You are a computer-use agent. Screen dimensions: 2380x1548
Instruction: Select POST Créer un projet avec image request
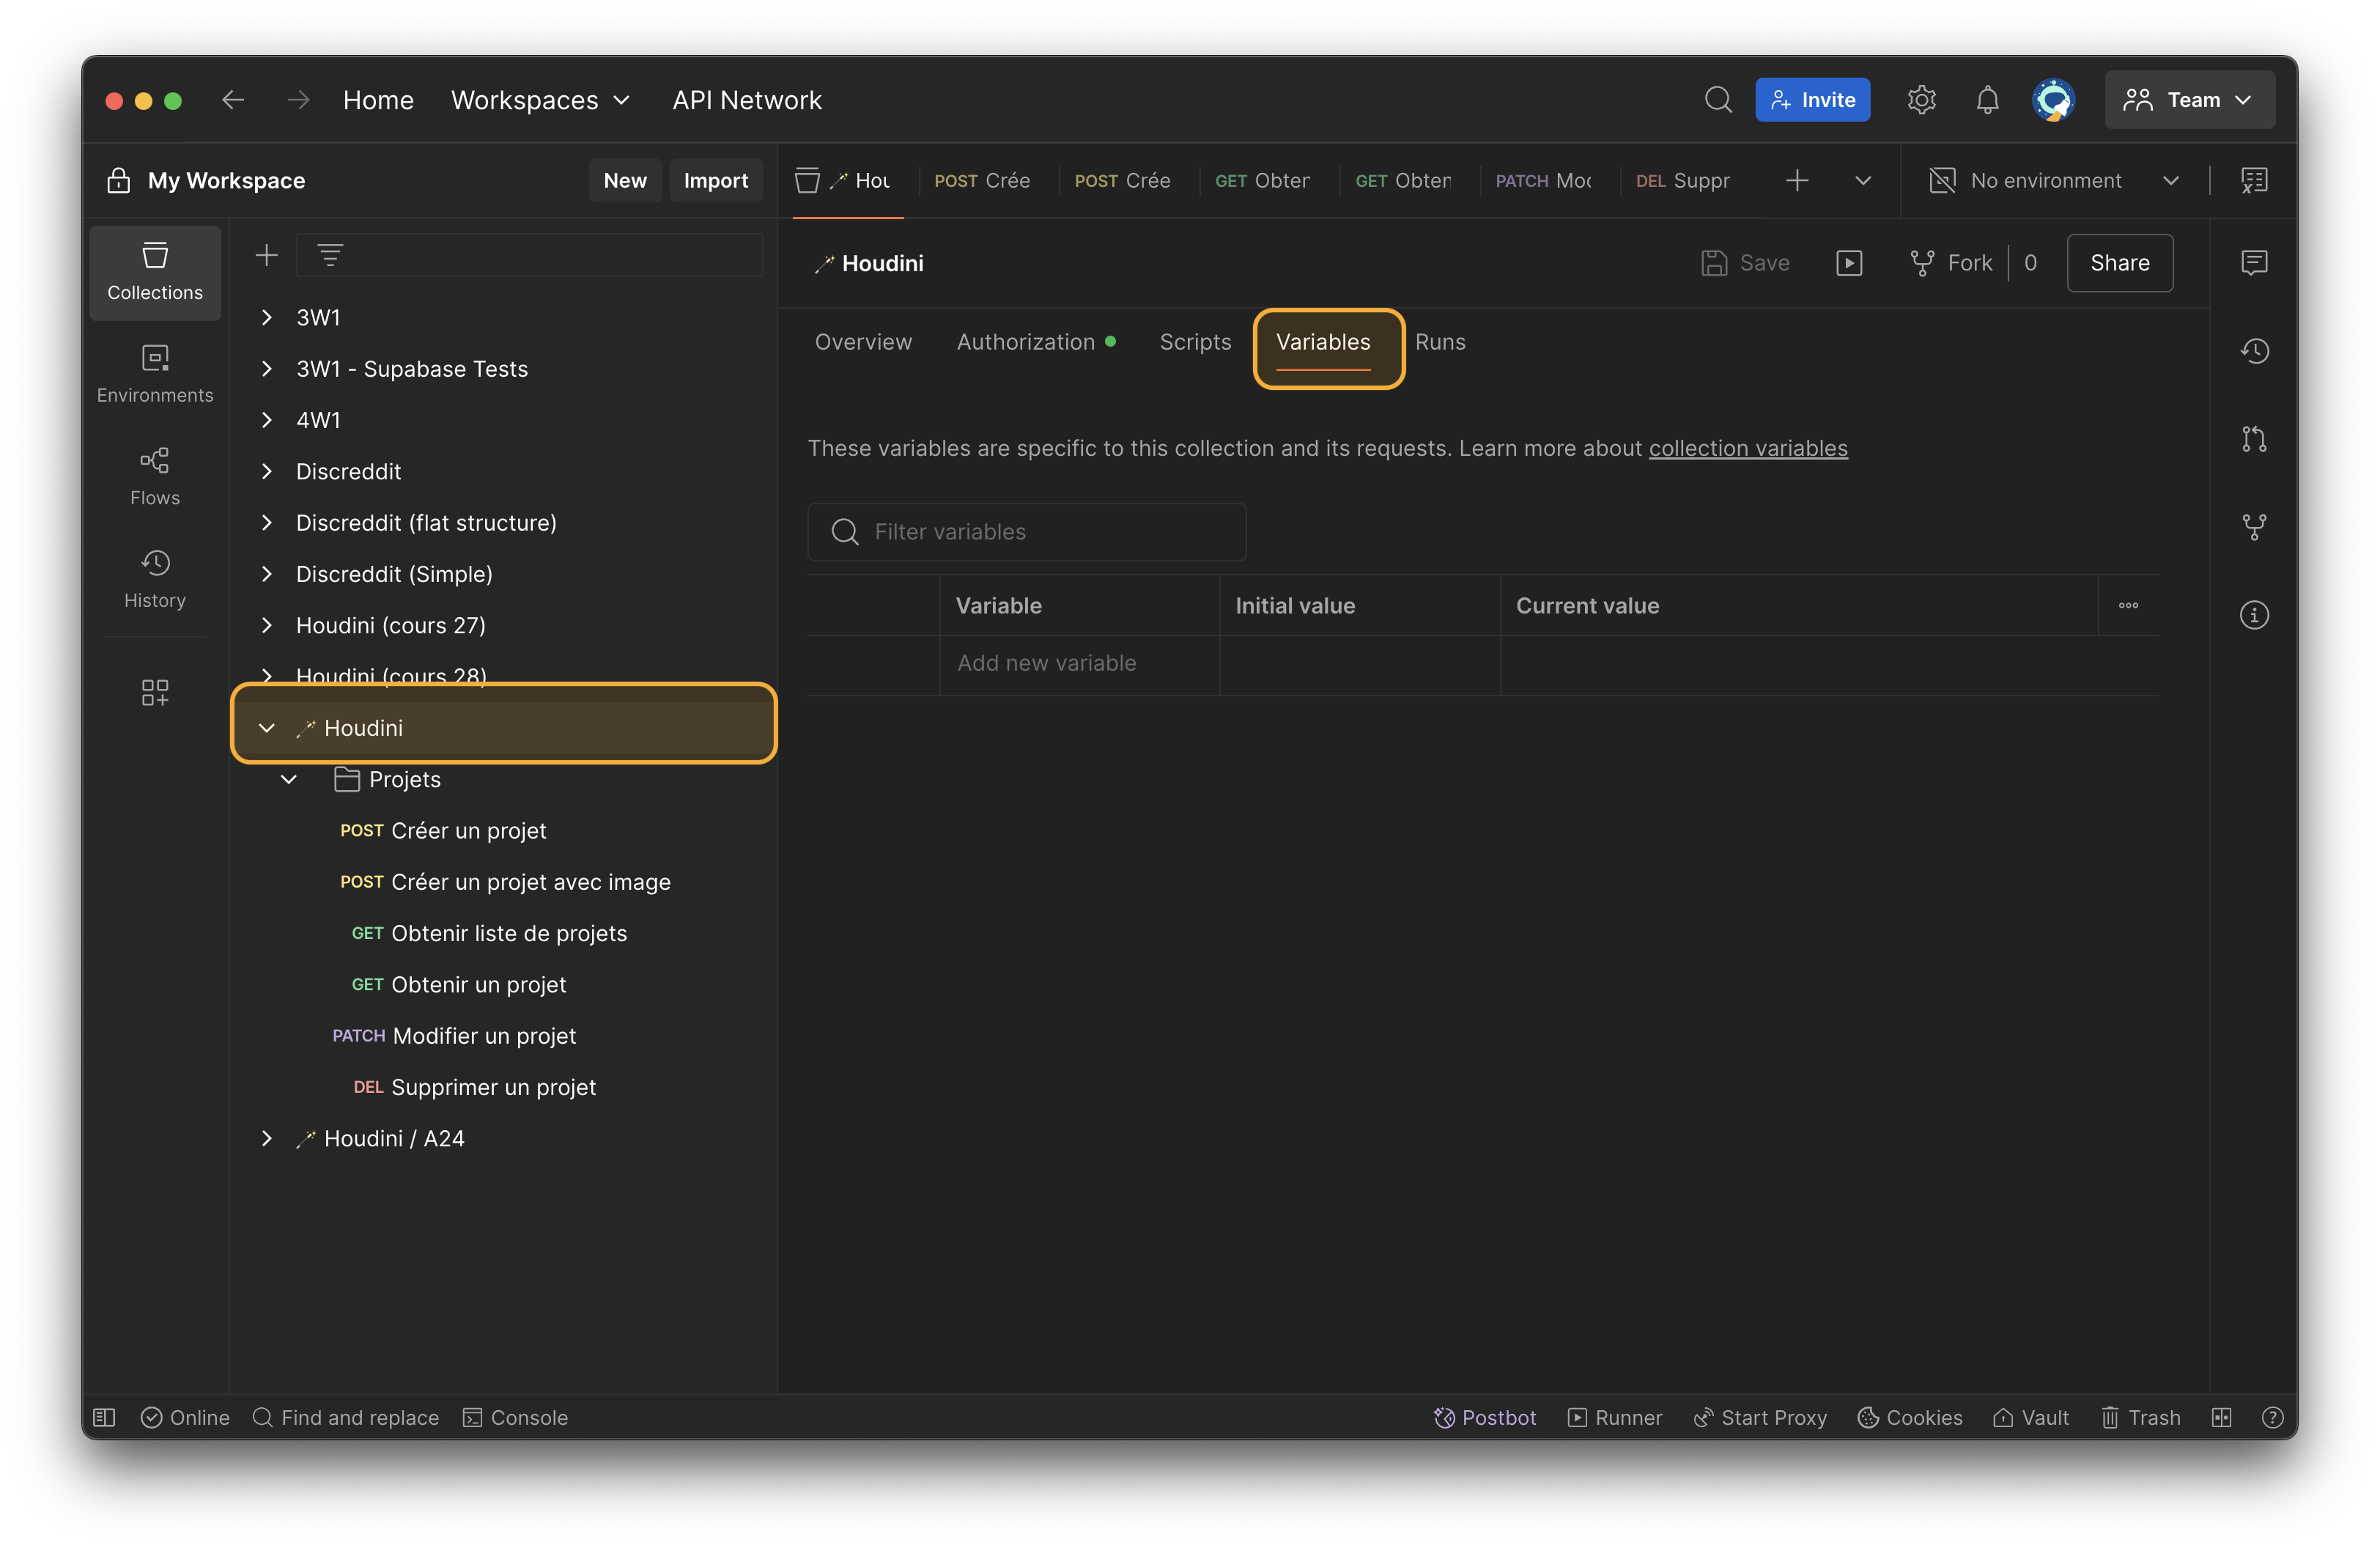505,882
